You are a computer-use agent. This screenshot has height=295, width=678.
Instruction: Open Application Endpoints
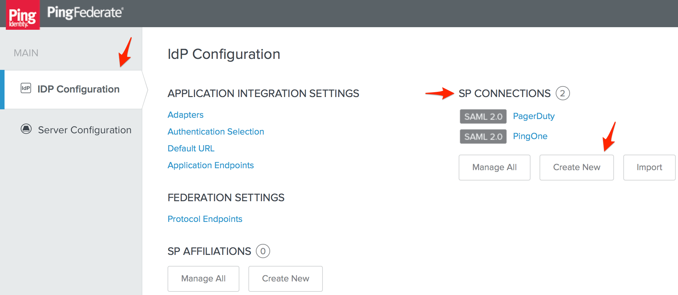pyautogui.click(x=211, y=165)
